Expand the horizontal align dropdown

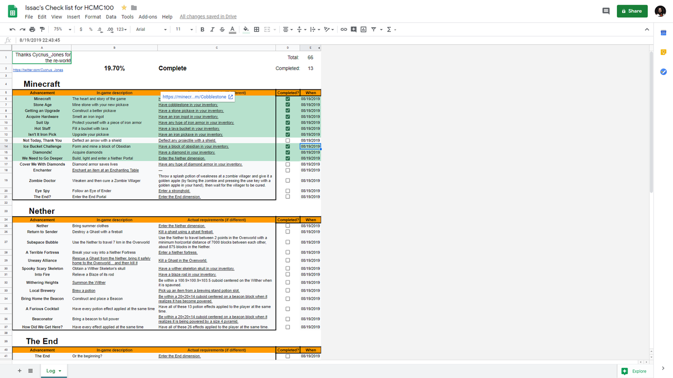288,29
